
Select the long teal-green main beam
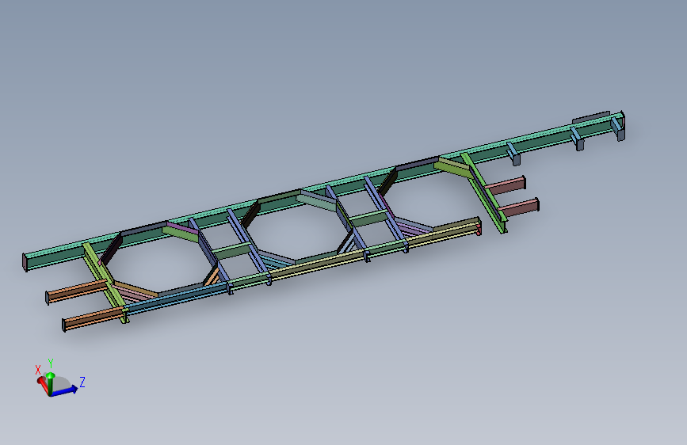coord(324,188)
